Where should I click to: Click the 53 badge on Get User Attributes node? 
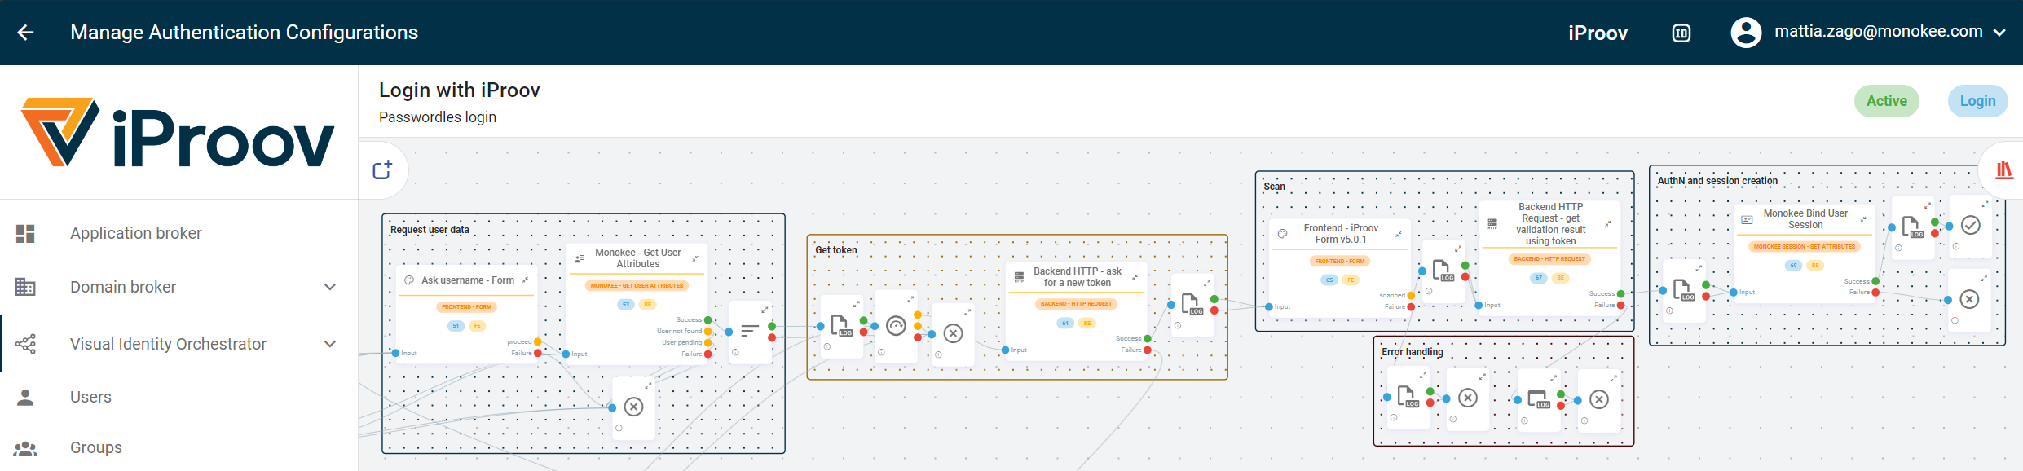tap(625, 304)
